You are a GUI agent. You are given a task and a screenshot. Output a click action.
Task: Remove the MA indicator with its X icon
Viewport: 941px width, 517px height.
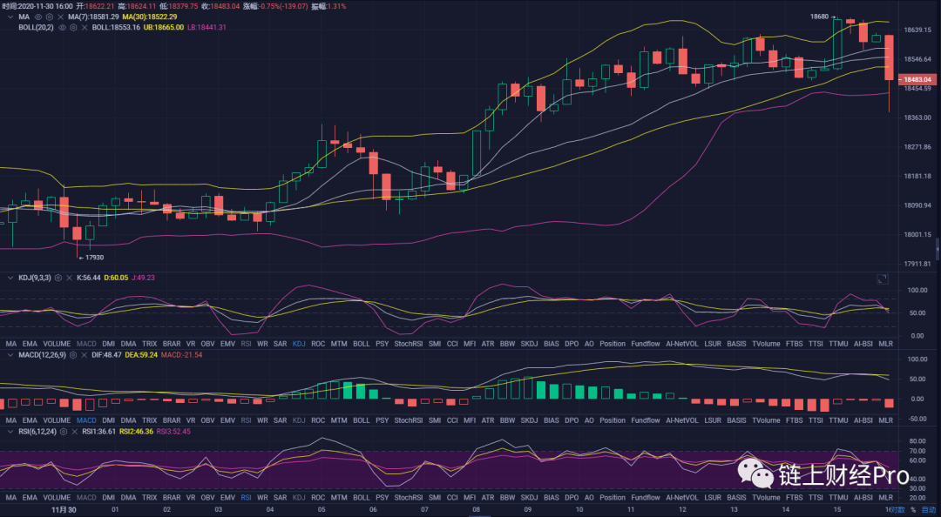[x=61, y=17]
